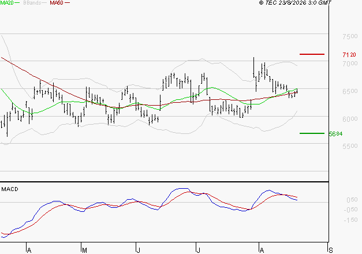Click the 7500 price axis label
This screenshot has height=254, width=362.
350,36
